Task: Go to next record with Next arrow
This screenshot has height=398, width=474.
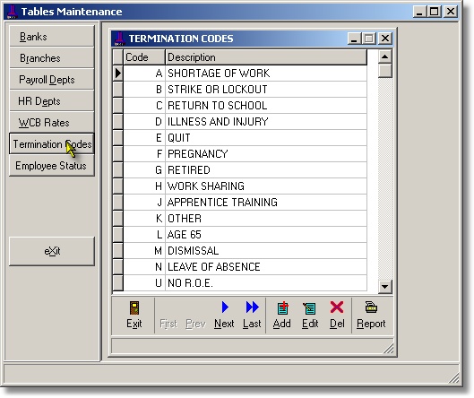Action: (x=225, y=307)
